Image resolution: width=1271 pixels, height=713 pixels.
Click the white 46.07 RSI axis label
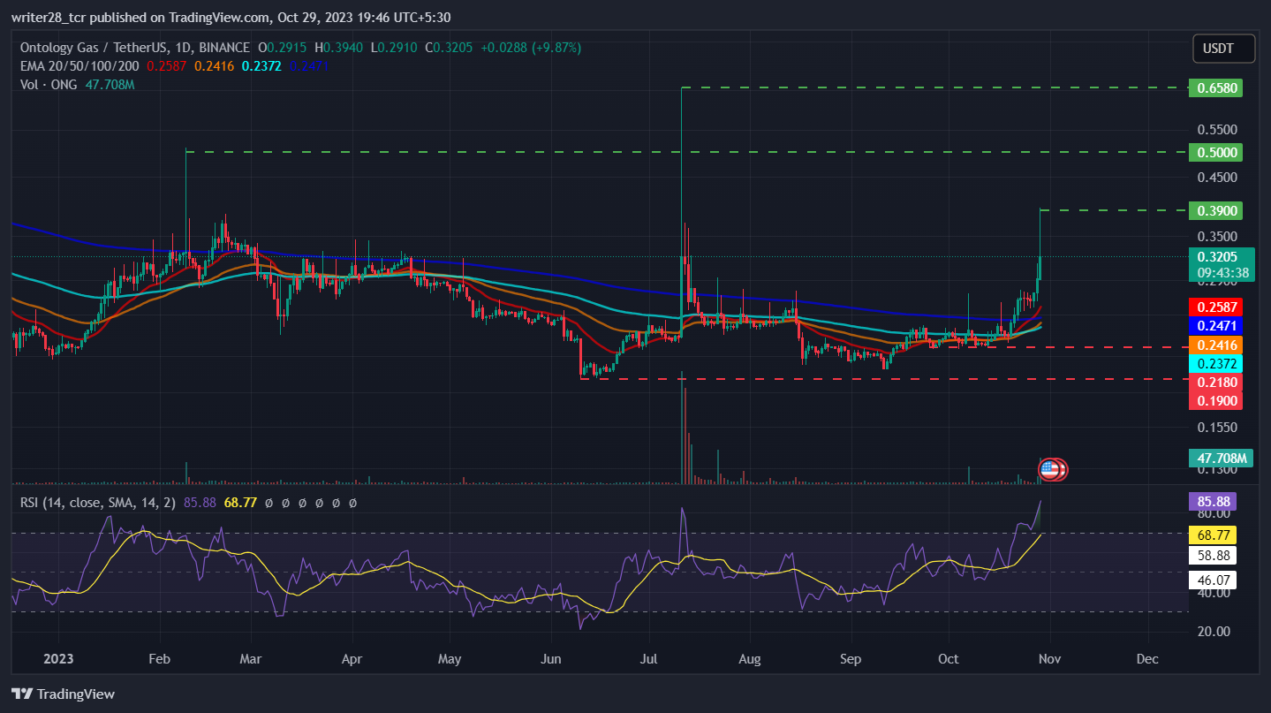click(x=1213, y=580)
